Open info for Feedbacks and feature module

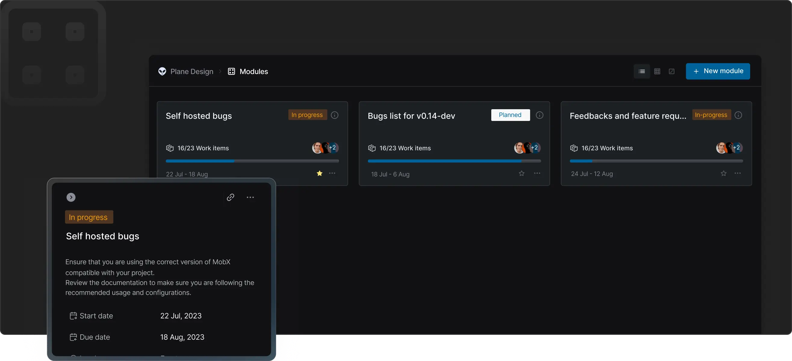coord(738,115)
